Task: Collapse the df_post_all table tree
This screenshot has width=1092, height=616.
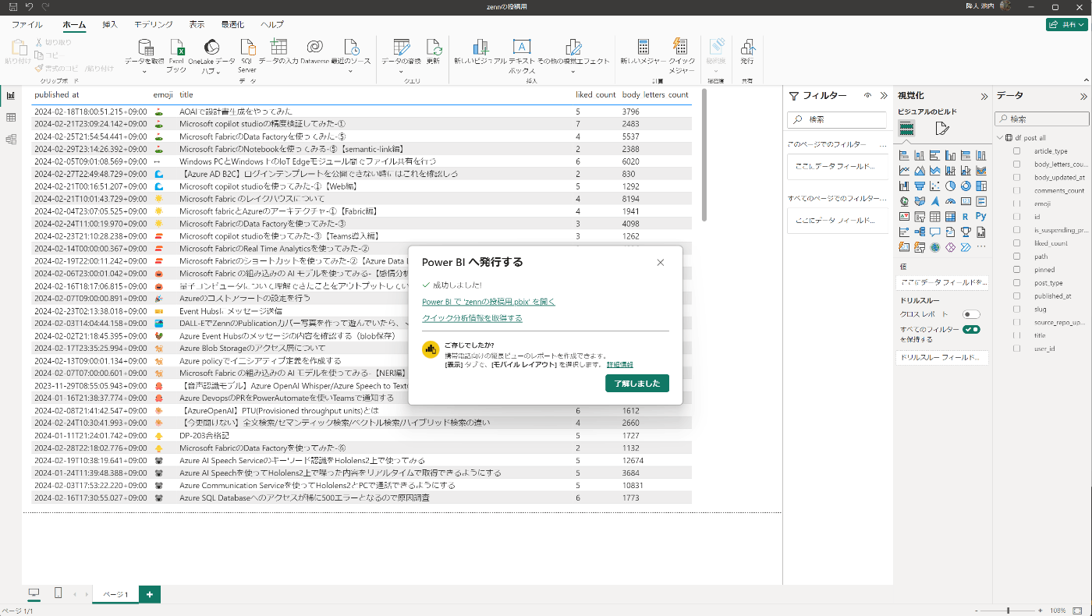Action: (x=1000, y=138)
